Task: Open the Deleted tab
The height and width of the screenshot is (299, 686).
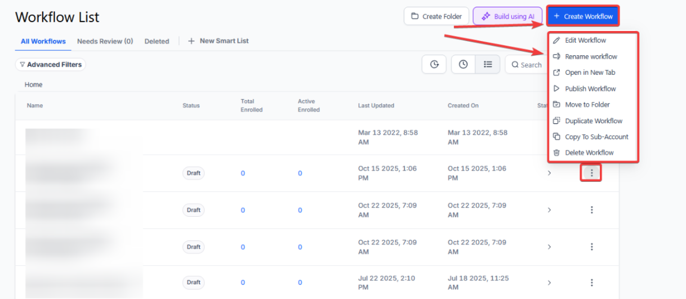Action: pos(157,41)
